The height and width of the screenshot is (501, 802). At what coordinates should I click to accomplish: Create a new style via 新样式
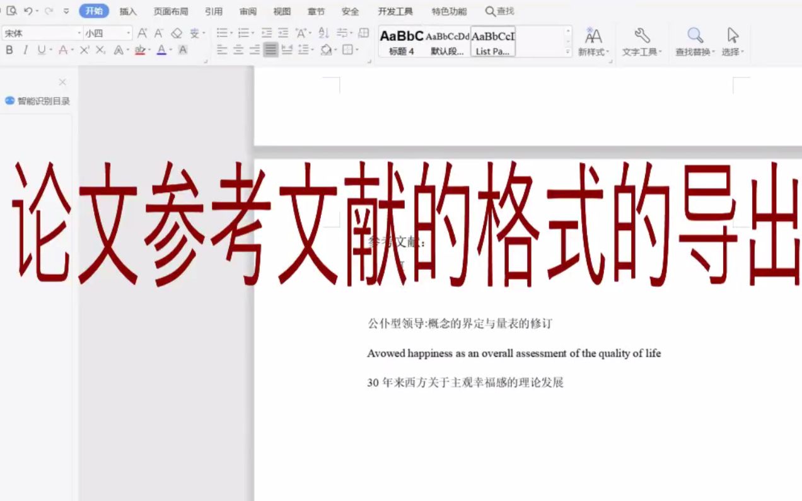[x=593, y=41]
